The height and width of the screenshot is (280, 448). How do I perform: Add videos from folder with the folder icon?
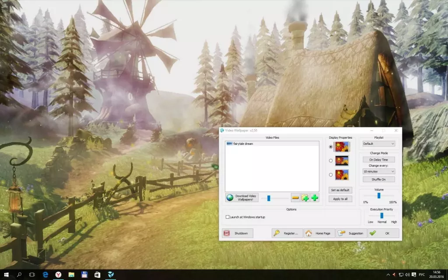pyautogui.click(x=305, y=197)
